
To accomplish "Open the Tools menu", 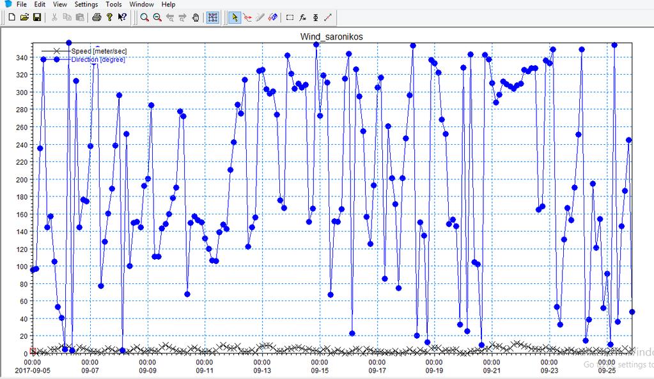I will point(113,4).
